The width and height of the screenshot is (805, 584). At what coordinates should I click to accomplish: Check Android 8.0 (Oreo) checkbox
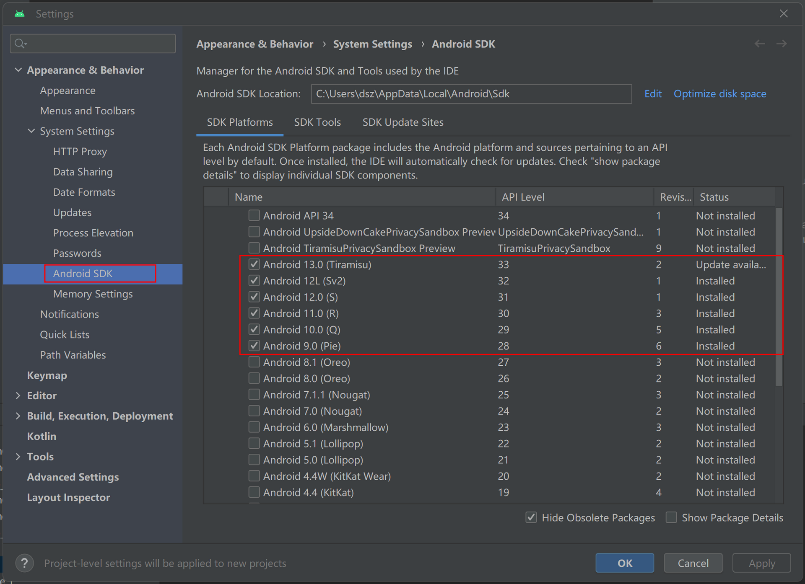254,378
